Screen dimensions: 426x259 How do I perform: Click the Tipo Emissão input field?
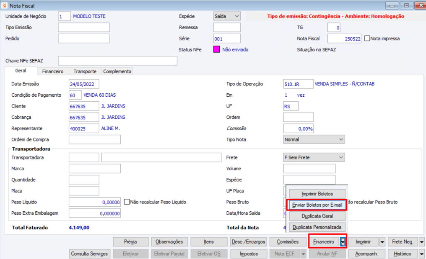(84, 27)
